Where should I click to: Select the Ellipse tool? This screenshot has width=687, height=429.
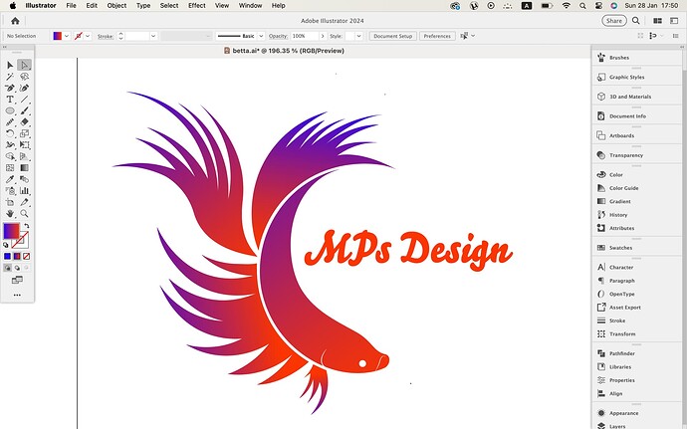(10, 110)
